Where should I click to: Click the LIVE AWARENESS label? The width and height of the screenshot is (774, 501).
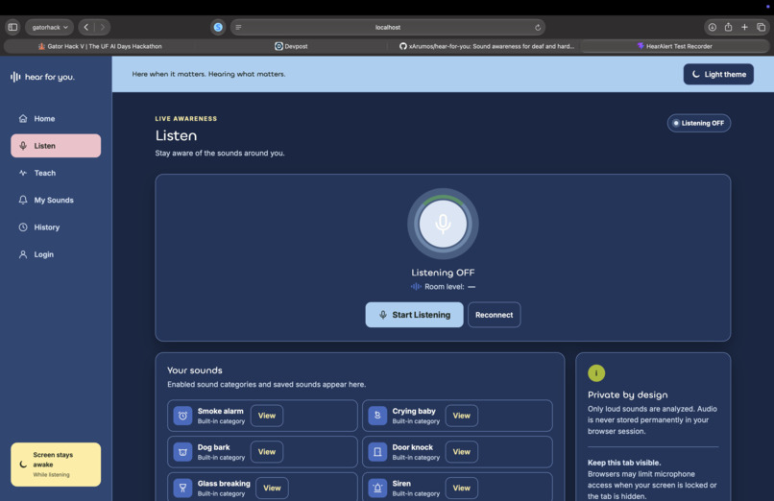coord(186,119)
